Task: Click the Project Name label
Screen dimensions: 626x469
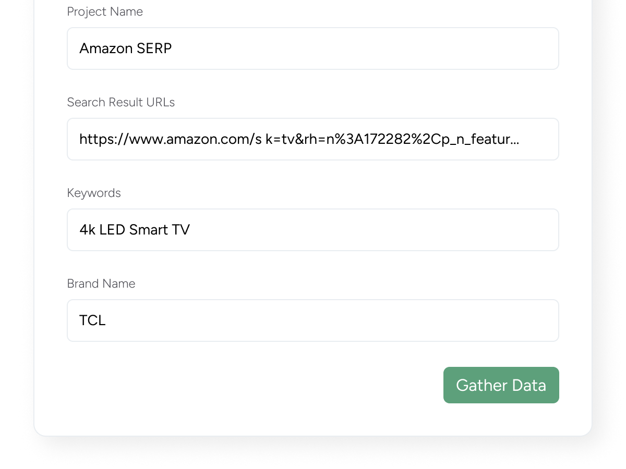Action: coord(105,11)
